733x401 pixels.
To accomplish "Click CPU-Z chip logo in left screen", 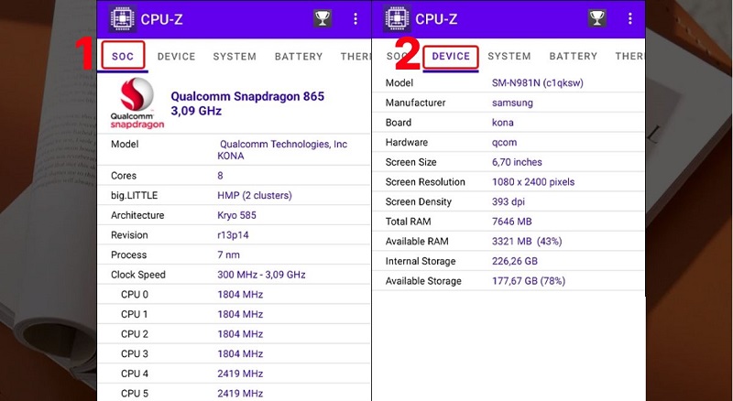I will 123,18.
